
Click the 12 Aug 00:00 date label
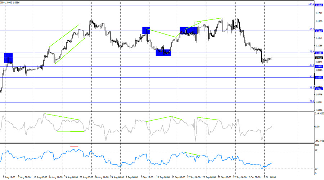click(40, 177)
